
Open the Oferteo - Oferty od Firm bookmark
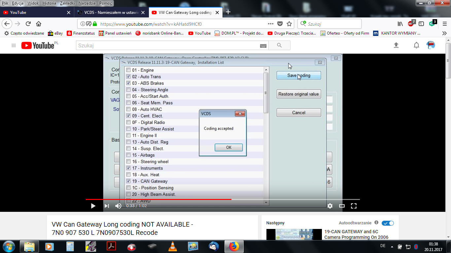click(345, 33)
